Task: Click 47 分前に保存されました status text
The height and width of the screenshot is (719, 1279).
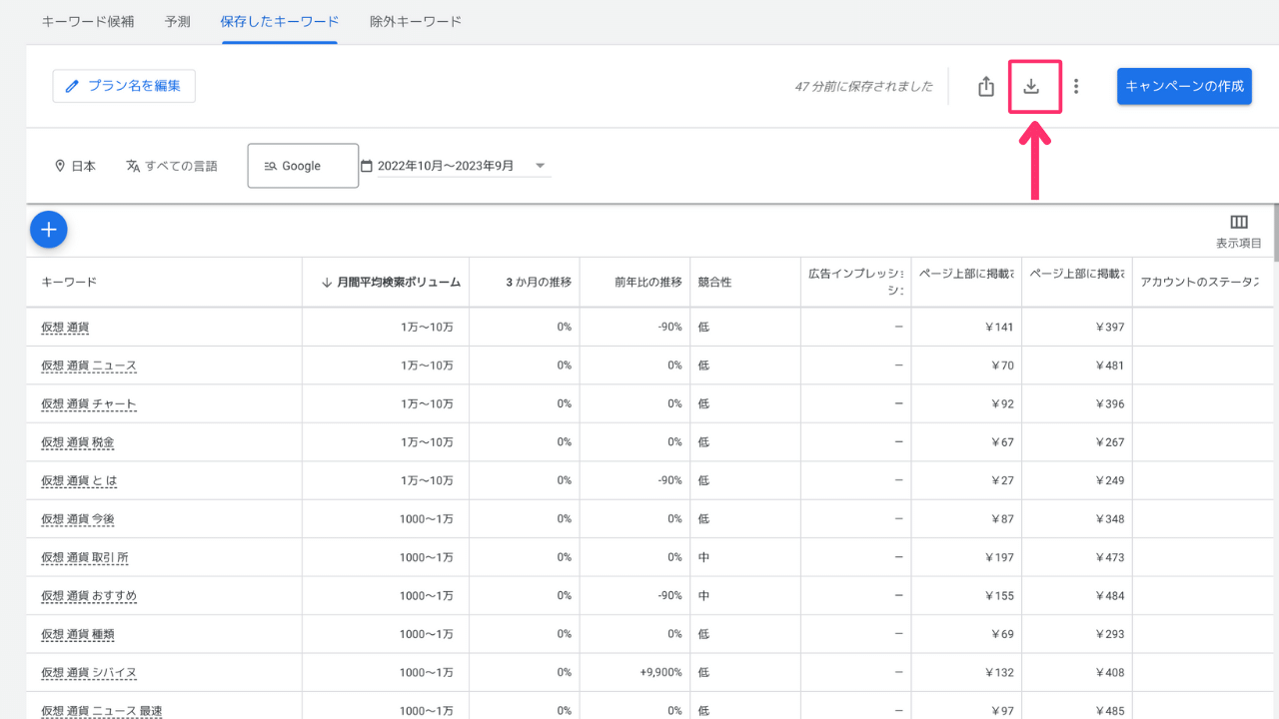Action: click(x=863, y=86)
